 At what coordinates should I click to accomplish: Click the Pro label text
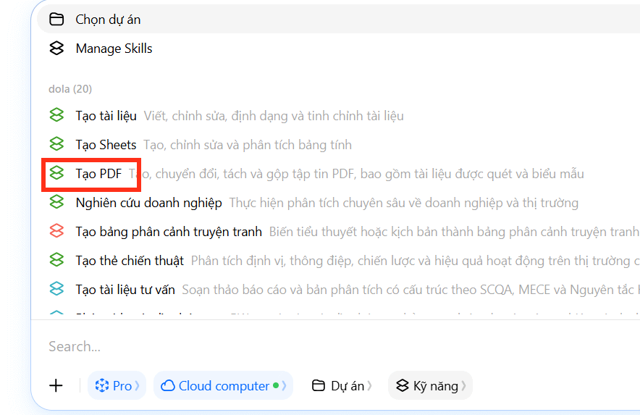[122, 386]
